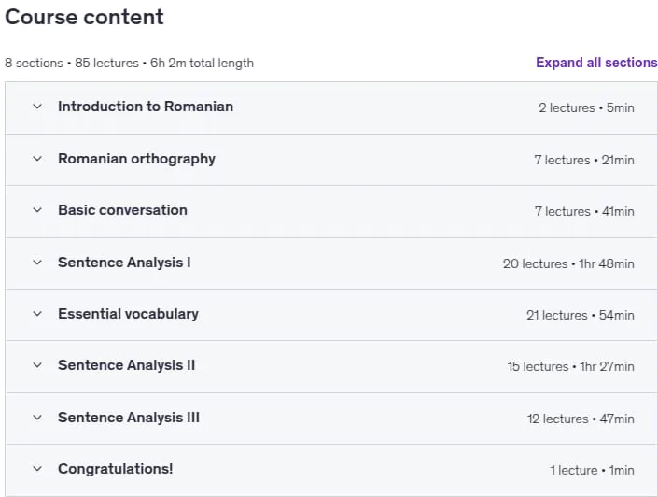658x497 pixels.
Task: Click the Sentence Analysis III chevron
Action: 37,418
